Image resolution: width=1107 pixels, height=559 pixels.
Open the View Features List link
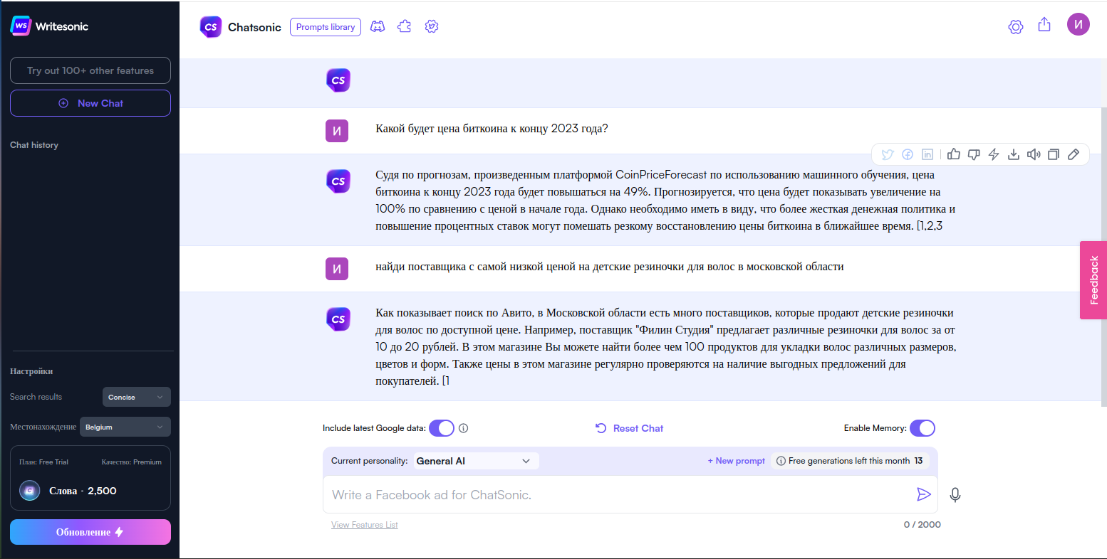tap(365, 525)
